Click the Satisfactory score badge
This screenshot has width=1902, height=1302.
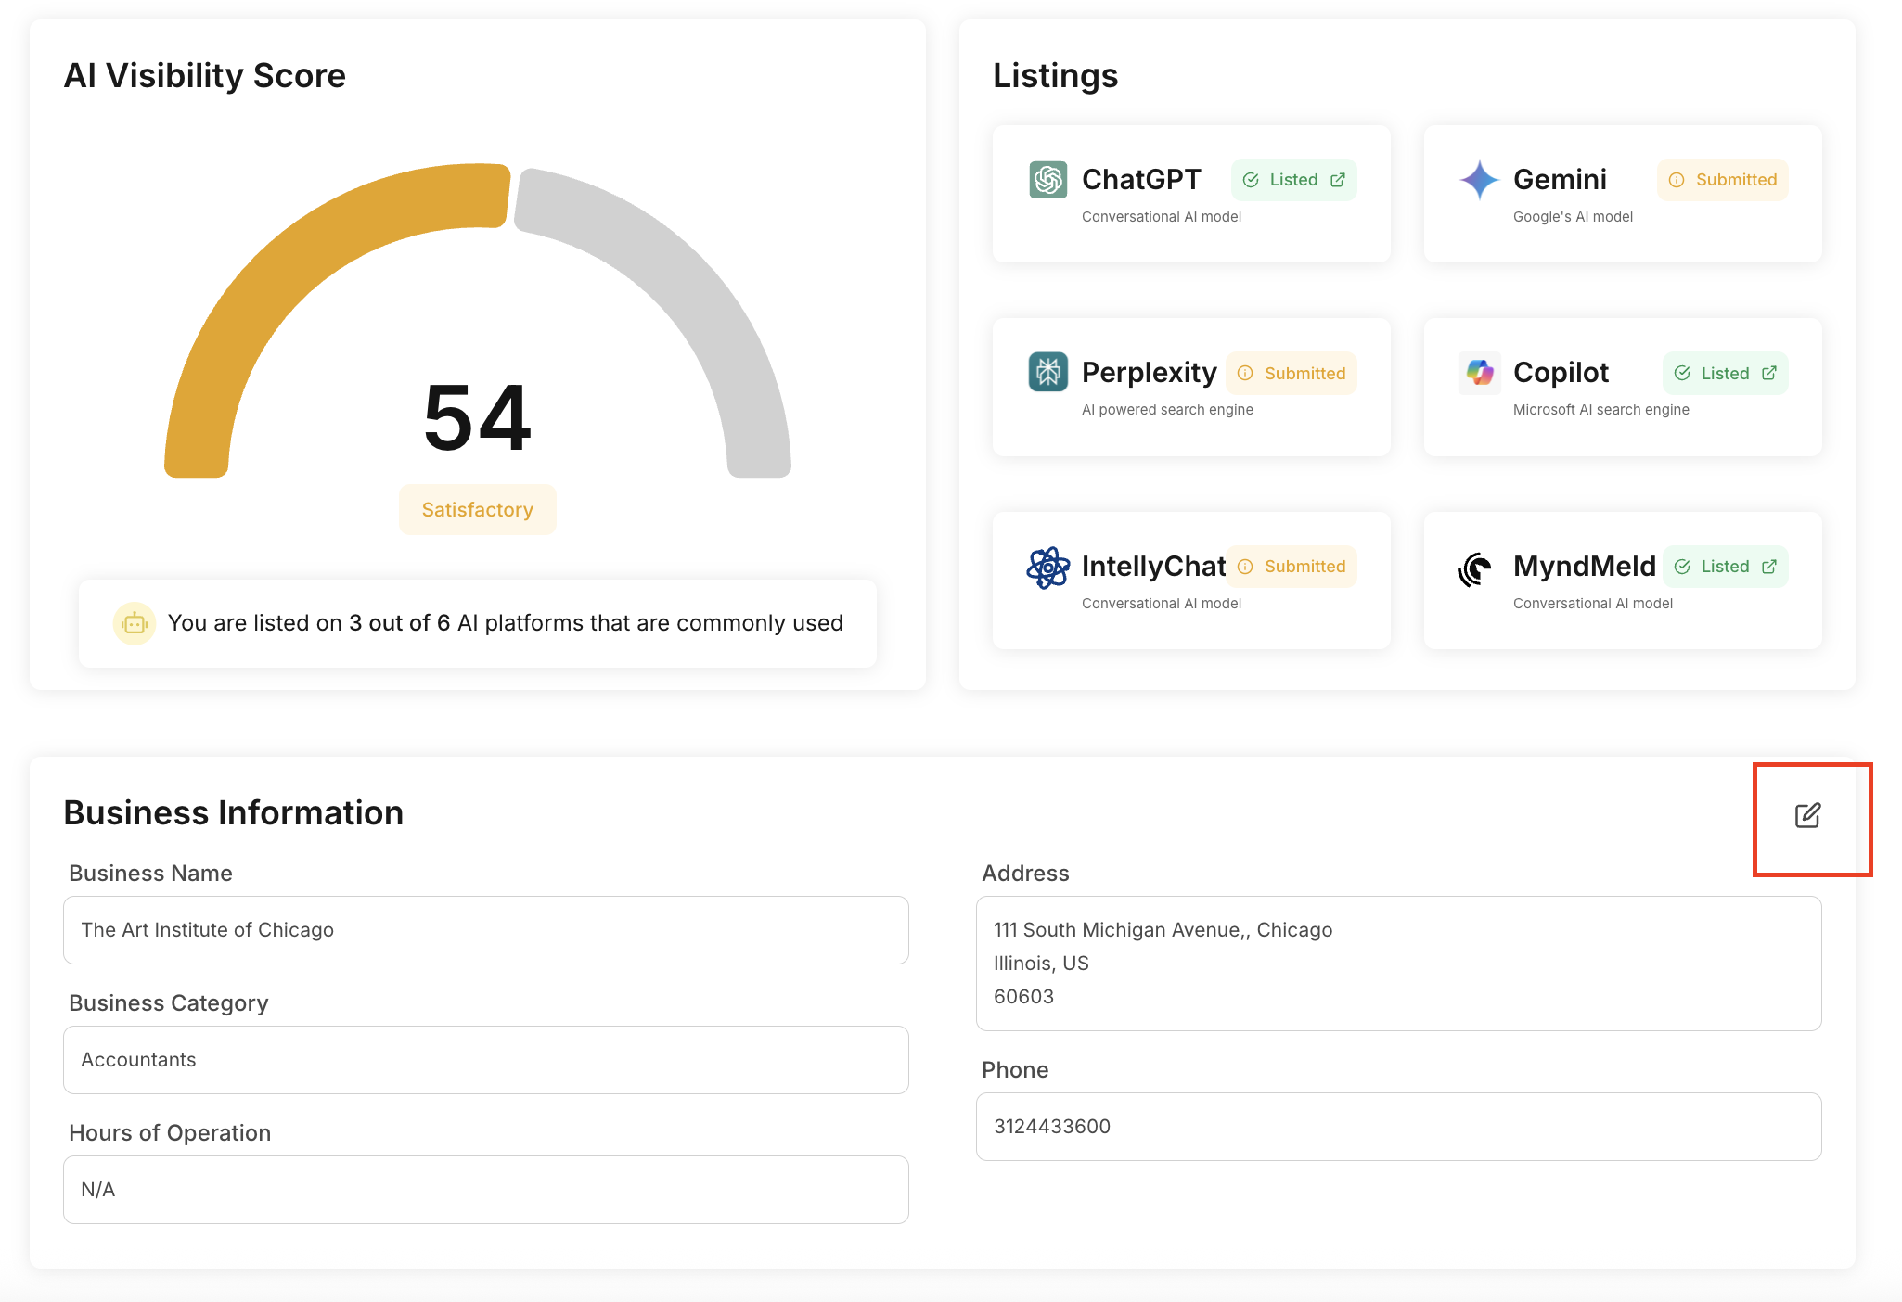tap(477, 510)
